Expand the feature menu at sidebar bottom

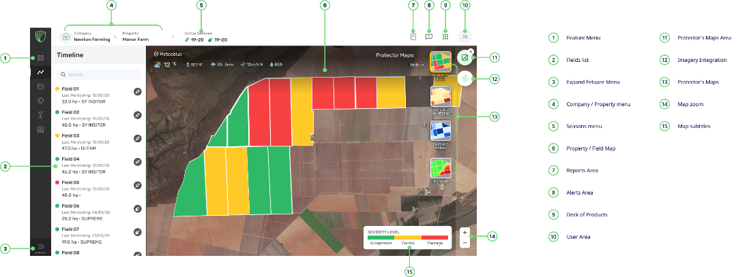point(40,248)
